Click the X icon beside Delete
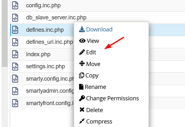The width and height of the screenshot is (185, 127). click(82, 110)
